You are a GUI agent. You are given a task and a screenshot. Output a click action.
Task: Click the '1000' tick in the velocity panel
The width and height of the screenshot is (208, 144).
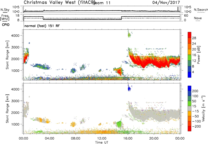[15, 124]
